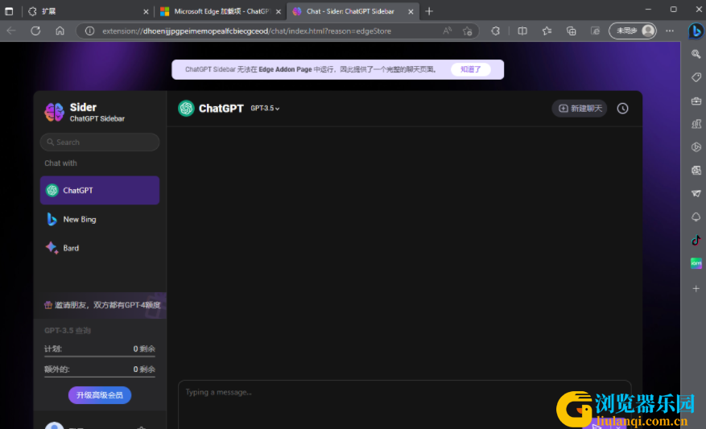Open a new browser tab

(429, 11)
